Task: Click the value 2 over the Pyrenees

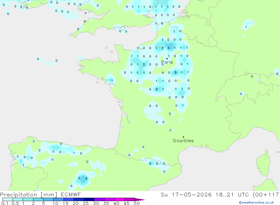Action: [x=150, y=163]
